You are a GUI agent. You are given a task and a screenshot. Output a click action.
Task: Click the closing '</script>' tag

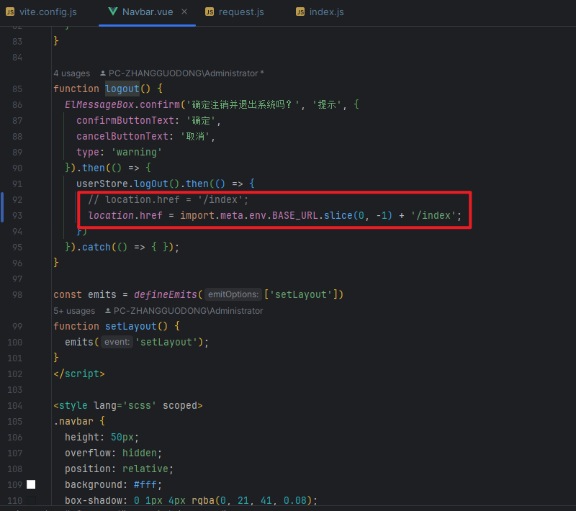(x=79, y=374)
